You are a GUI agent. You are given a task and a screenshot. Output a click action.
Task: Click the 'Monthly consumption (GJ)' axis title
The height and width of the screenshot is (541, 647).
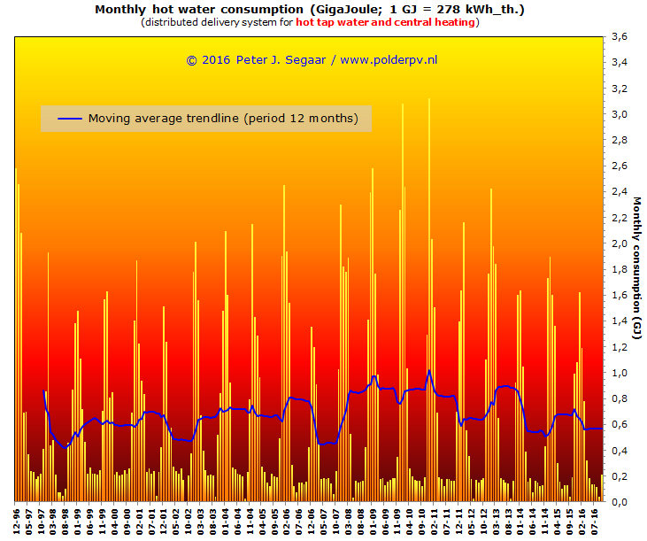[635, 267]
